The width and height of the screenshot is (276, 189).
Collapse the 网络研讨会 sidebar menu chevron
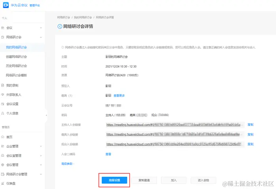(41, 37)
